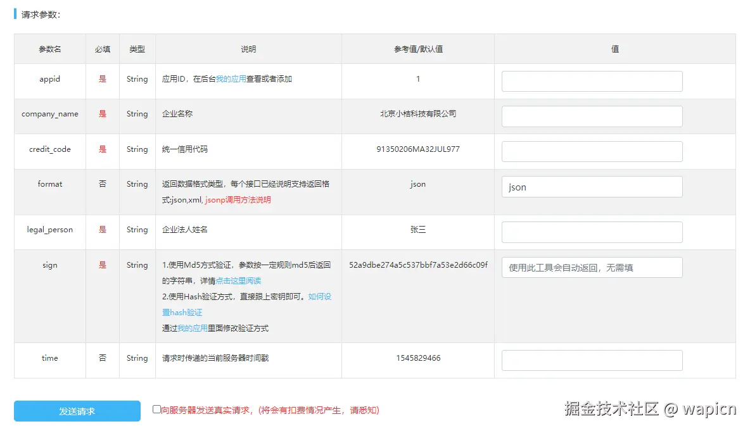Enable the 向服务器发送真实请求 checkbox
Image resolution: width=750 pixels, height=431 pixels.
point(156,409)
